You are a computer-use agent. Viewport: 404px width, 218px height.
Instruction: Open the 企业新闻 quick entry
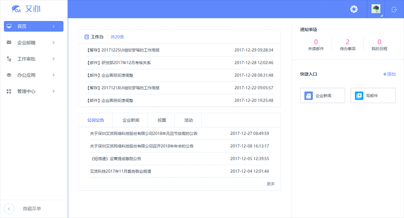click(x=322, y=95)
